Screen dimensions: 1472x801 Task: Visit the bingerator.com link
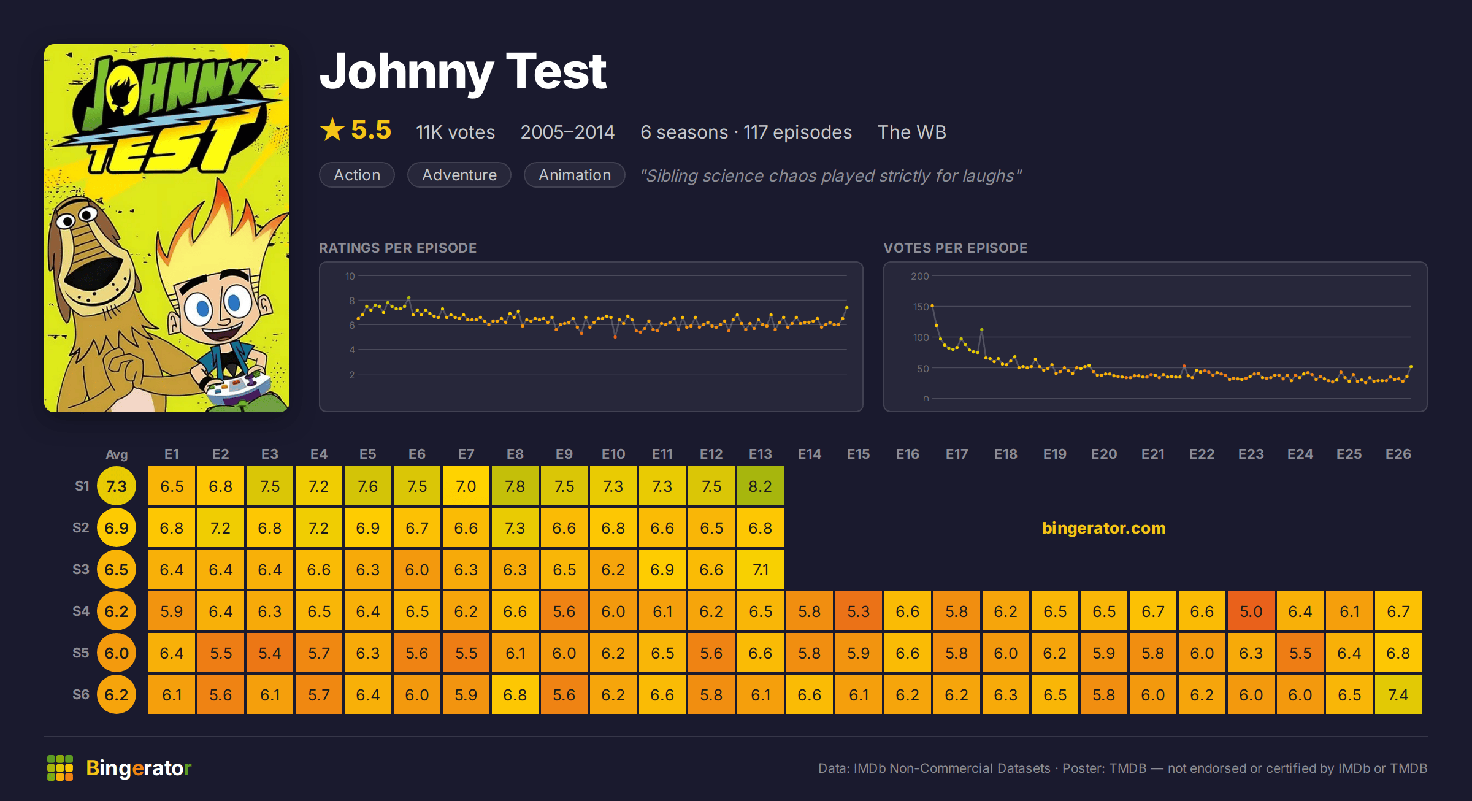[x=1103, y=528]
